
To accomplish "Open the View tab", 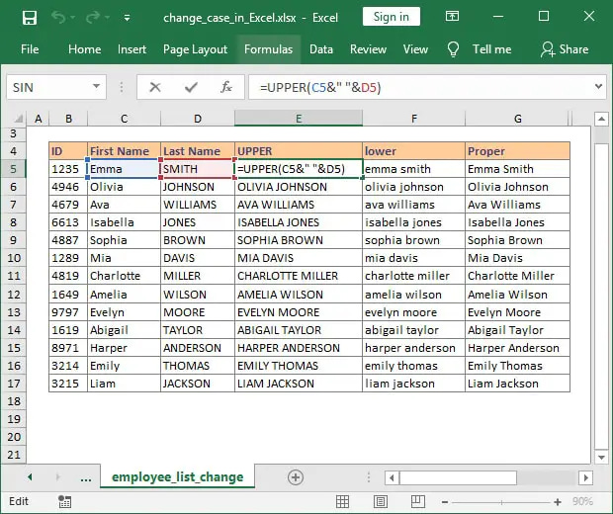I will pos(415,49).
